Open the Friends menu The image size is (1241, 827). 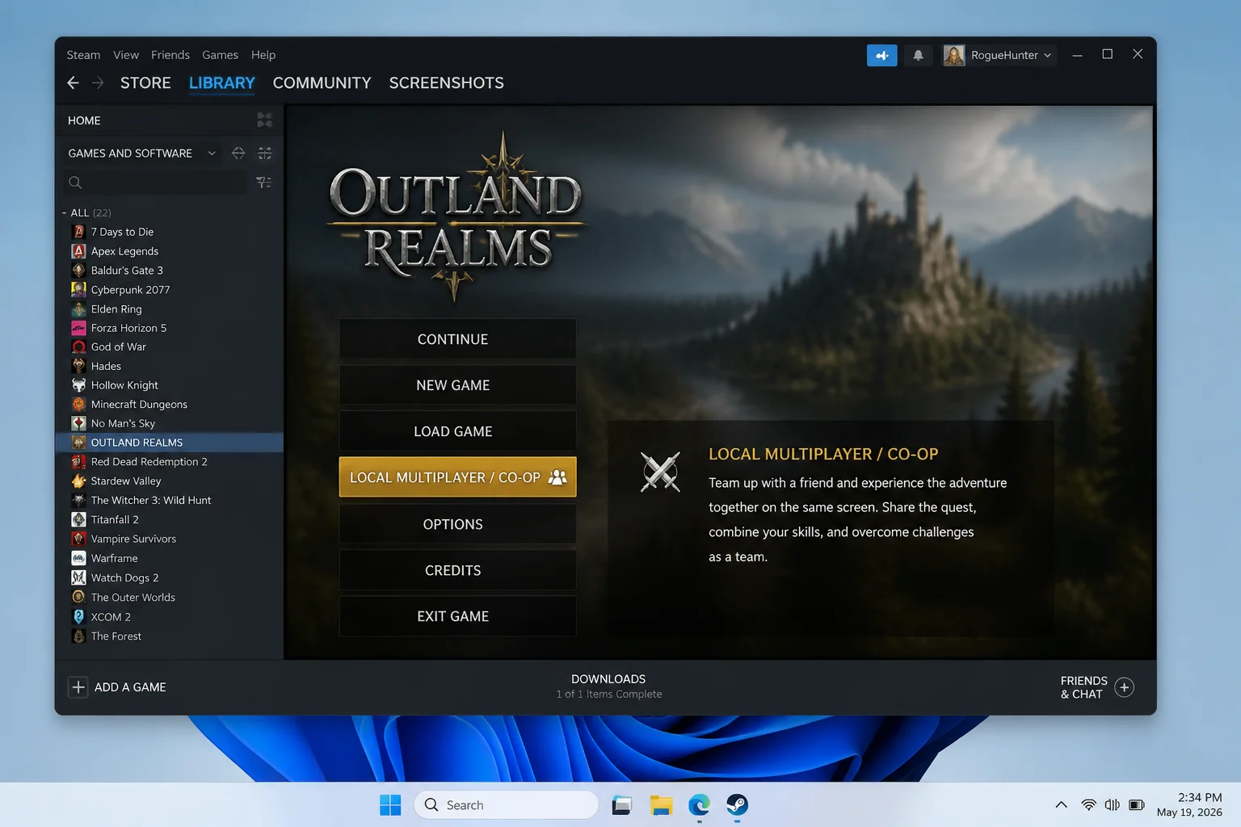tap(170, 55)
